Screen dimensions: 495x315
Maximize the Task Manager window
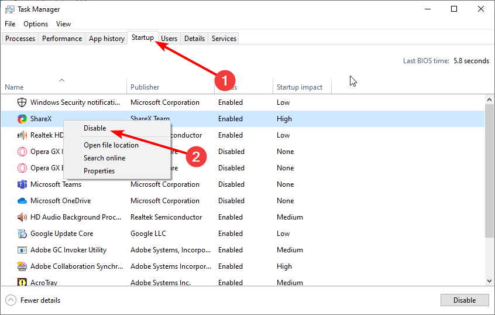(x=454, y=9)
